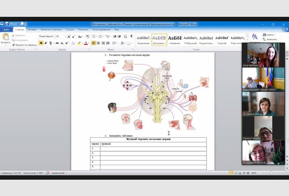Click the Replace (Заменить) button
289x196 pixels.
[x=269, y=39]
